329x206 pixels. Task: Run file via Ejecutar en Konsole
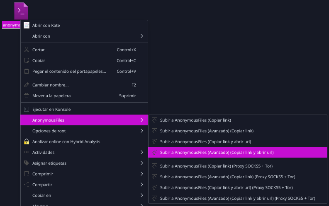point(84,109)
